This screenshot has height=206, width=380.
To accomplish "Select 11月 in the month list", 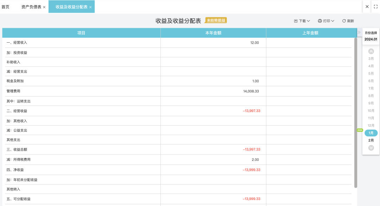I will (371, 118).
